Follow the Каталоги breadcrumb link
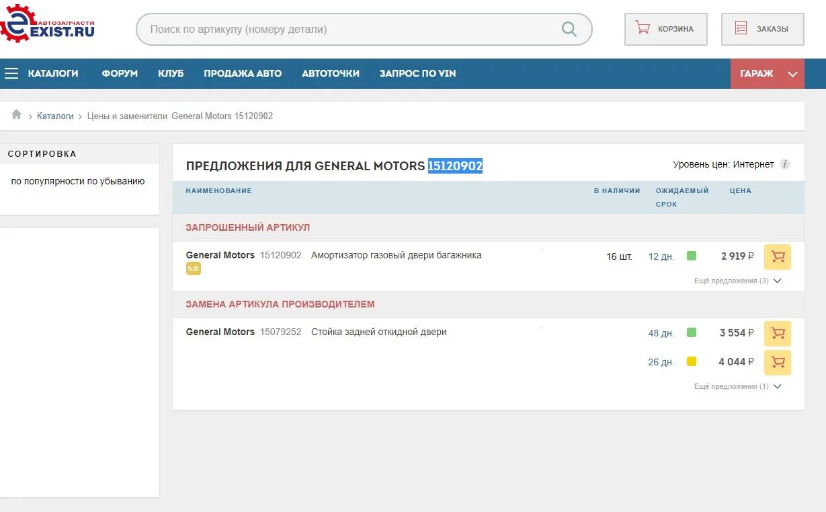This screenshot has width=826, height=512. tap(55, 116)
